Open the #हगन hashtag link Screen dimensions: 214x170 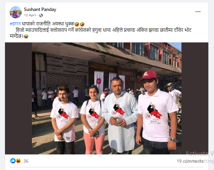point(15,24)
